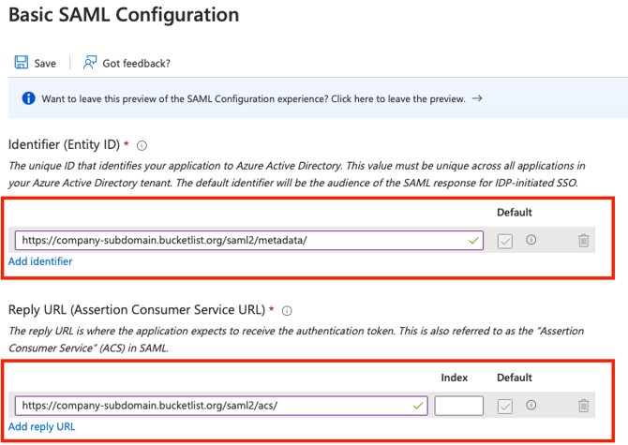Image resolution: width=628 pixels, height=445 pixels.
Task: Click the blue info icon in the preview banner
Action: point(28,98)
